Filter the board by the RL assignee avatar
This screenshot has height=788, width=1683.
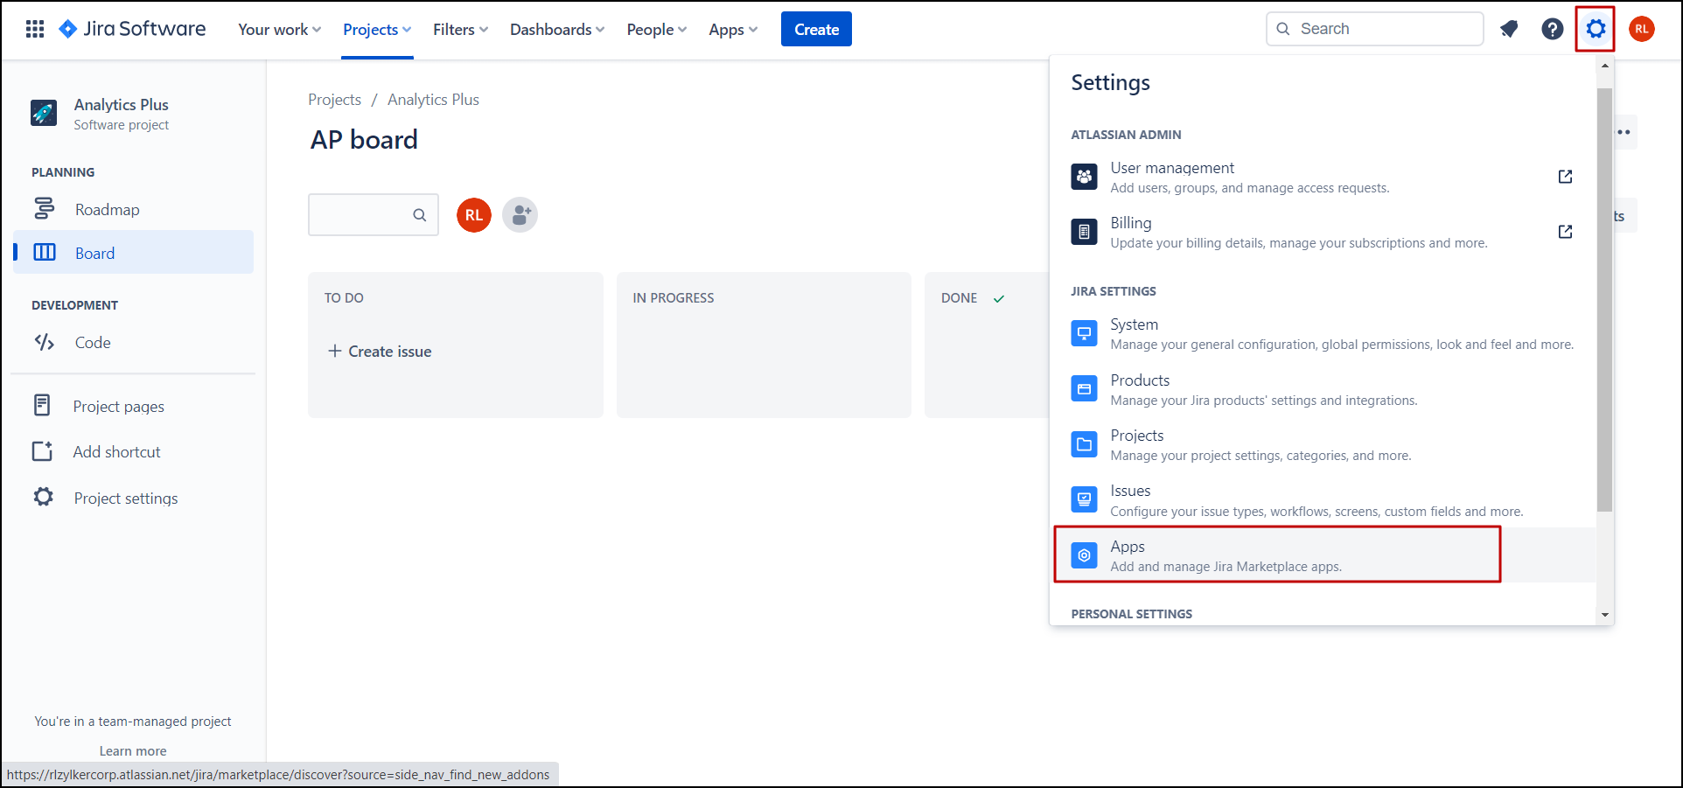[x=474, y=214]
